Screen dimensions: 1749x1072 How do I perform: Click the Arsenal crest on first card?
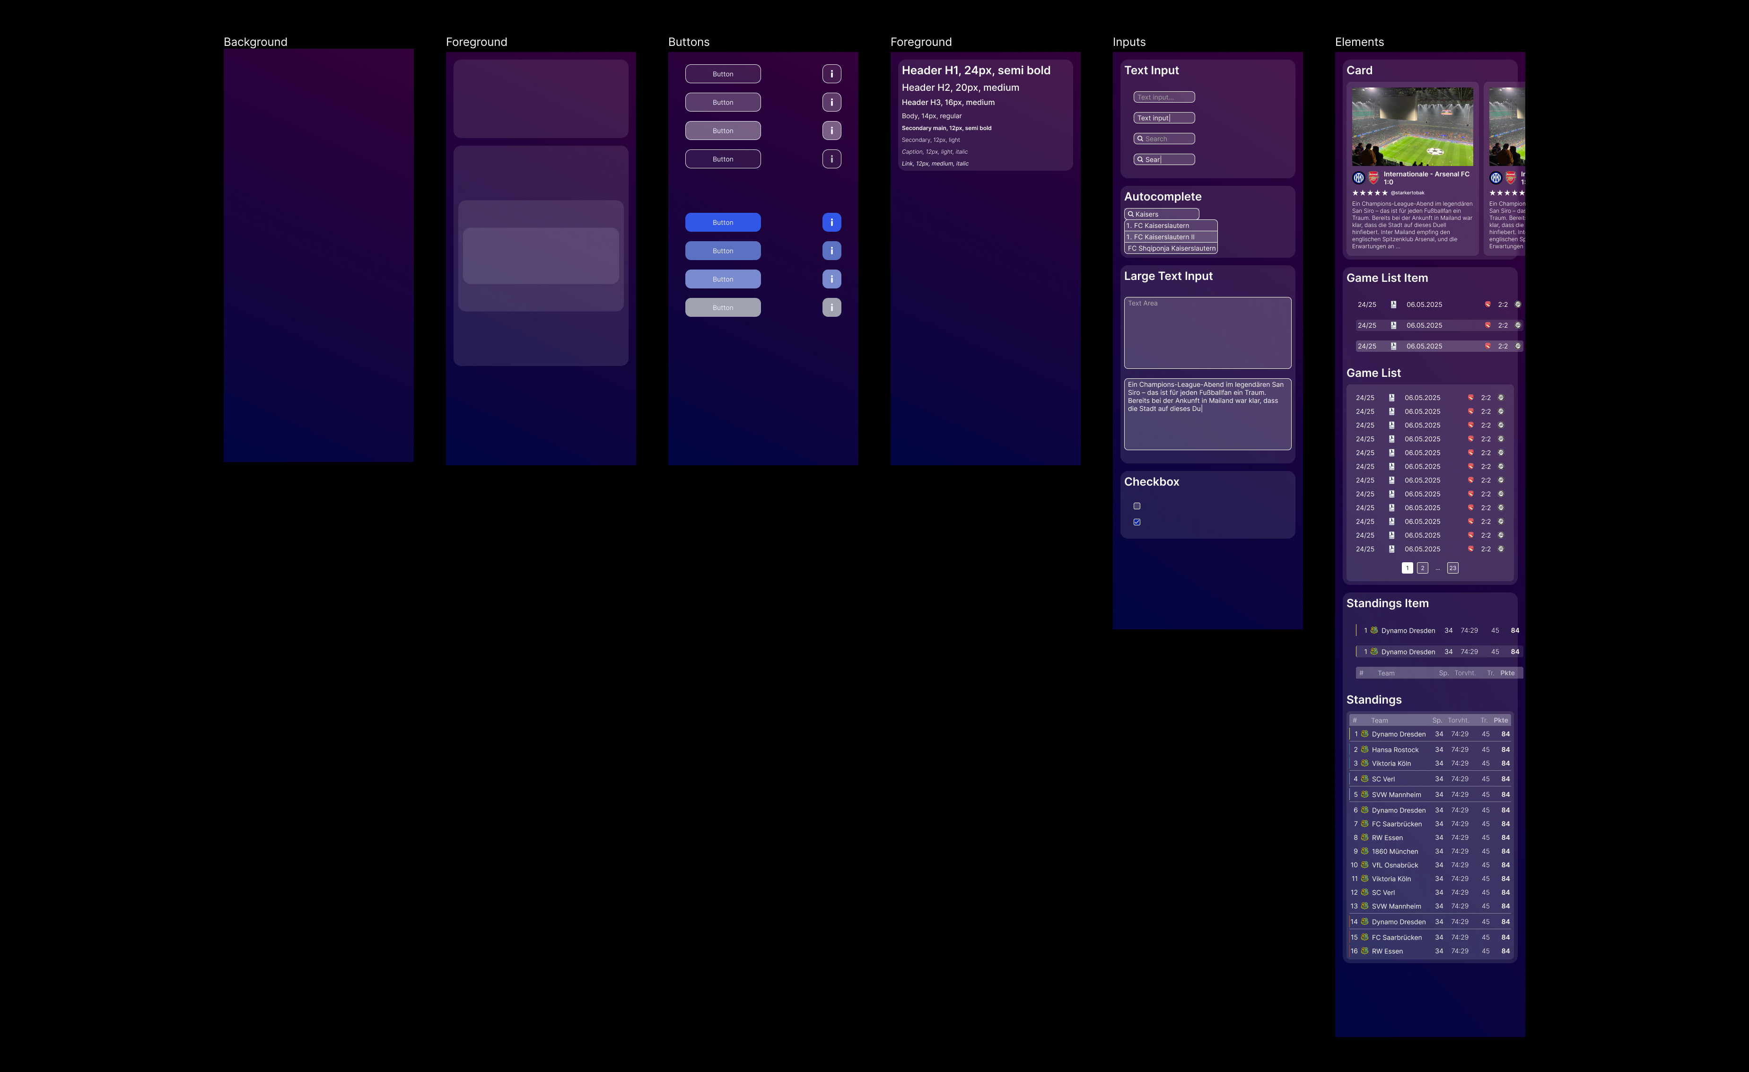1373,178
